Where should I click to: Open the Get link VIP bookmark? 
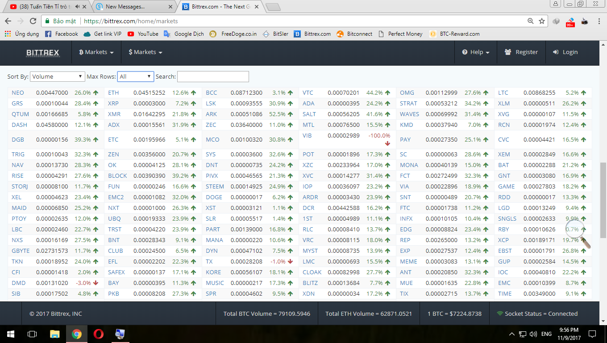point(102,34)
